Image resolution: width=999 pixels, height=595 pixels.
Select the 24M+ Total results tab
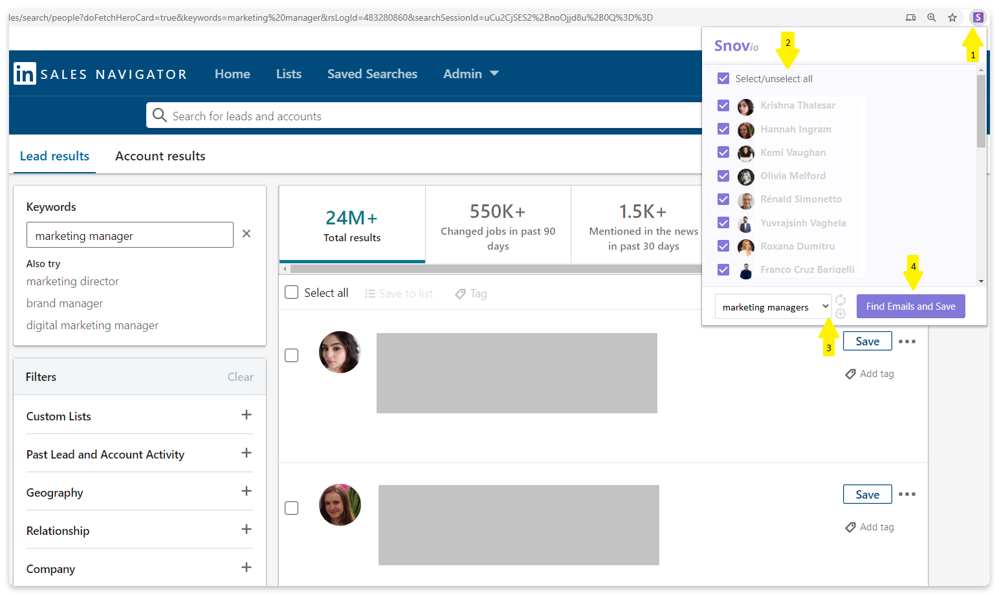coord(352,224)
